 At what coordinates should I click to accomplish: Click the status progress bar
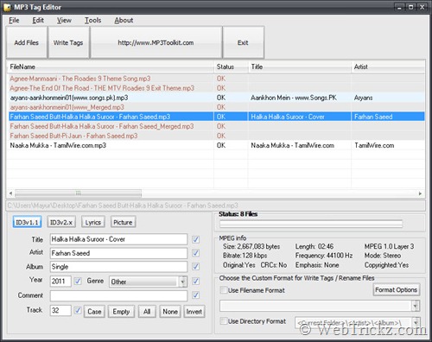311,224
